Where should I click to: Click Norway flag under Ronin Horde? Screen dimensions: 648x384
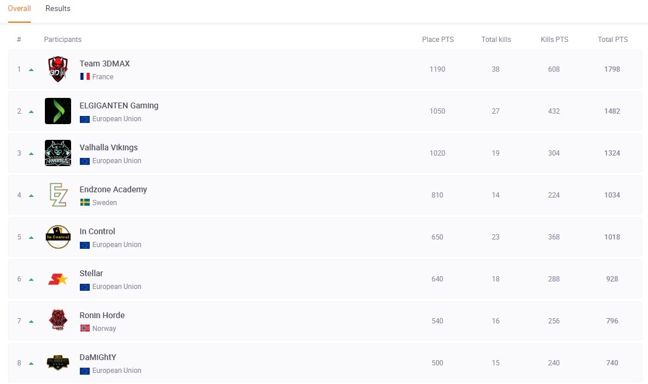point(84,328)
